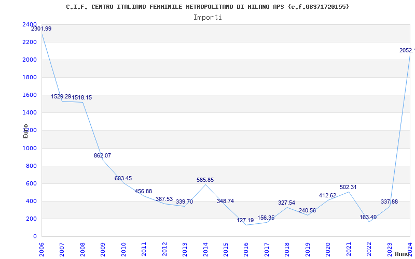Click the Importi subtitle

click(x=208, y=18)
